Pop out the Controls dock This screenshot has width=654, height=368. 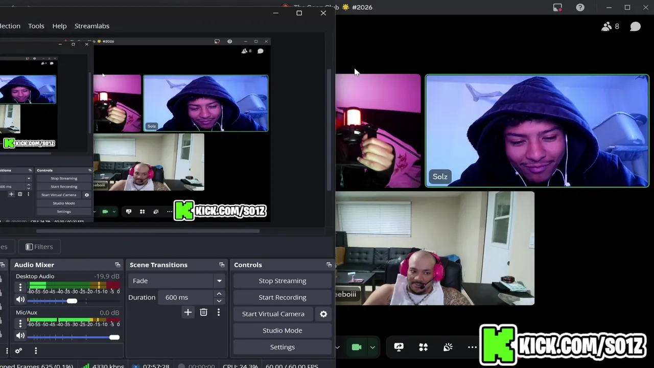coord(329,265)
